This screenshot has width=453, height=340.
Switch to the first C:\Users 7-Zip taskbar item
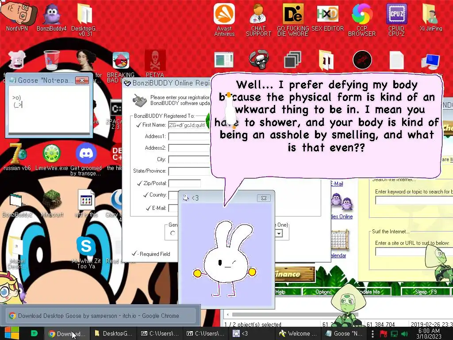click(x=159, y=334)
